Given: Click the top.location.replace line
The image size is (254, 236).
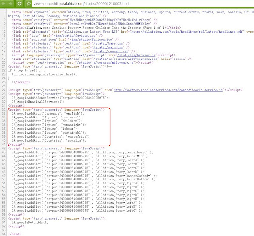Looking at the screenshot, I should coord(45,74).
